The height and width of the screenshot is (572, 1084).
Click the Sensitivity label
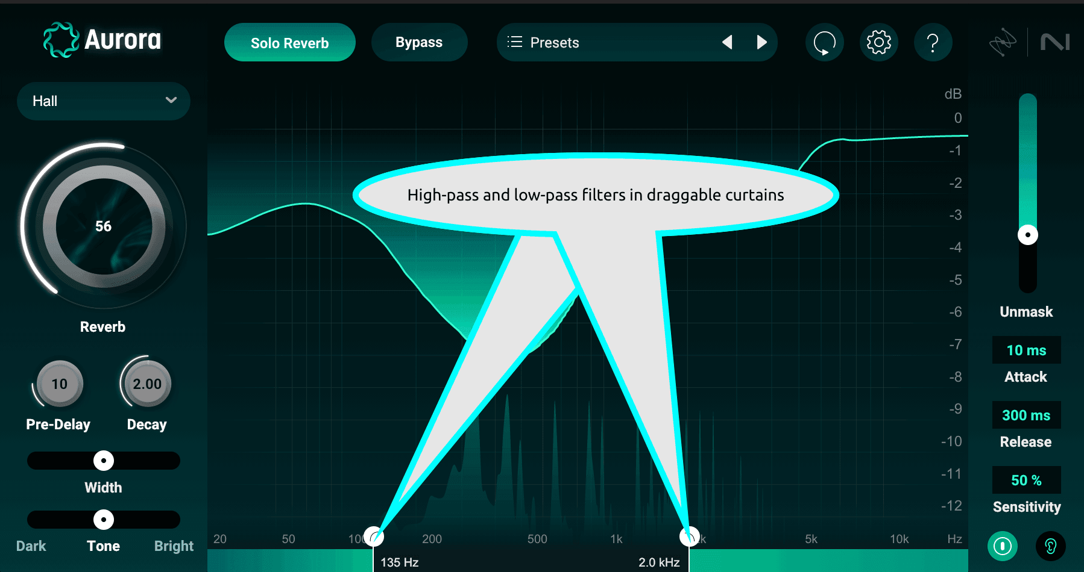point(1027,507)
